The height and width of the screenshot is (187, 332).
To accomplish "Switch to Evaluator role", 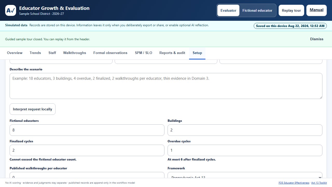I will pyautogui.click(x=228, y=10).
